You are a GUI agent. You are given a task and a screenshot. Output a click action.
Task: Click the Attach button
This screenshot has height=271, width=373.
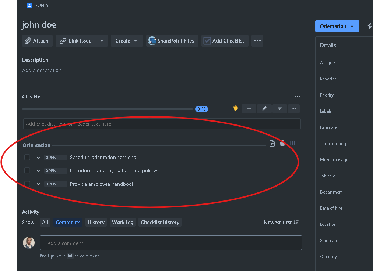pos(37,41)
